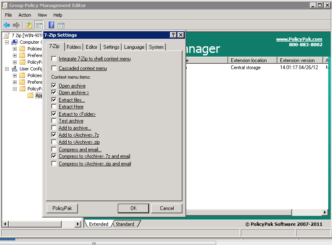Uncheck the first Open archive checkbox
The height and width of the screenshot is (245, 332).
[54, 85]
